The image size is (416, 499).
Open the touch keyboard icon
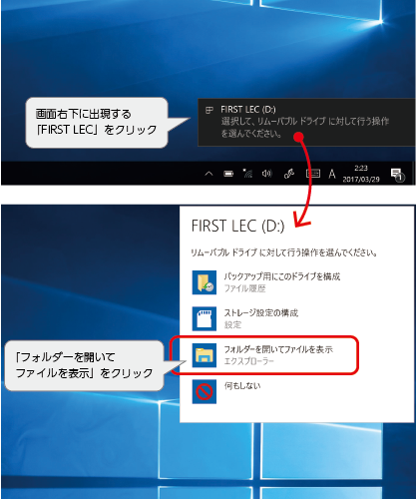(313, 174)
